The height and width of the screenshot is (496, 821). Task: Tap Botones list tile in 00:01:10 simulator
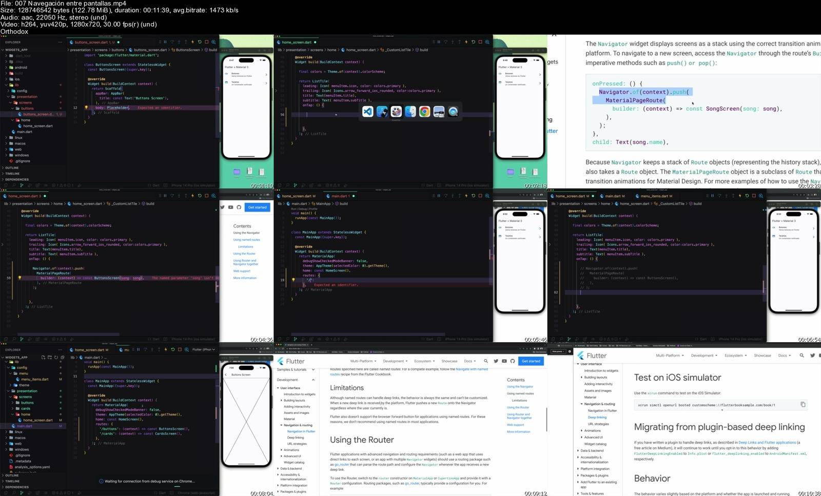pyautogui.click(x=246, y=74)
